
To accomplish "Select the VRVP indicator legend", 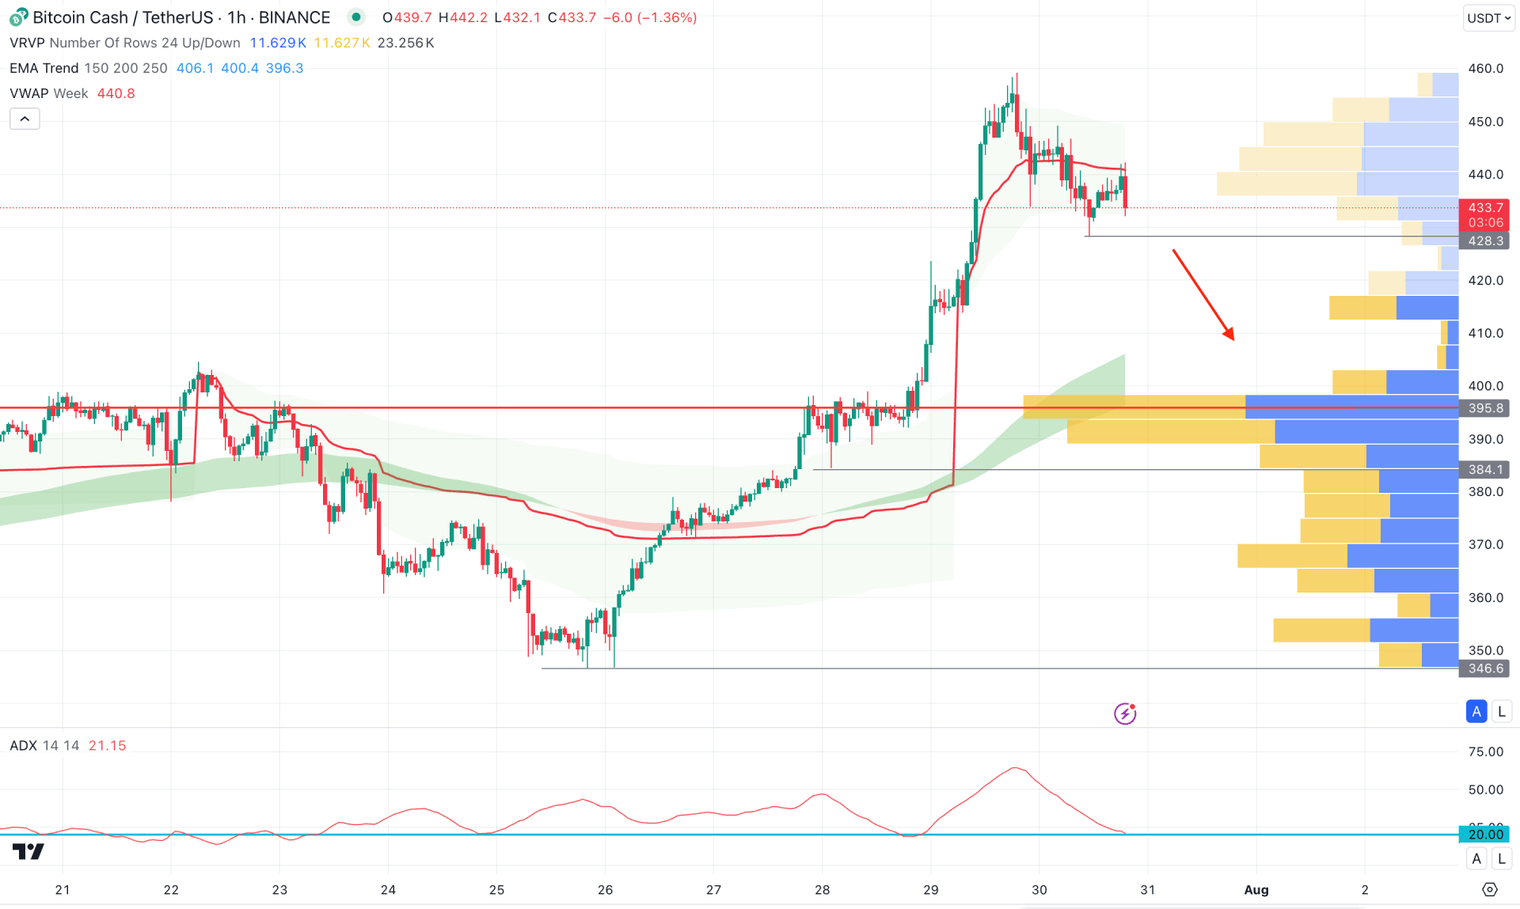I will 124,43.
